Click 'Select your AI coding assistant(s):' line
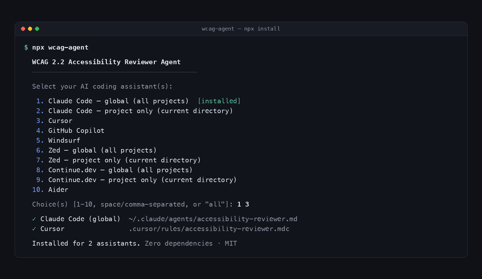This screenshot has height=279, width=482. click(102, 86)
